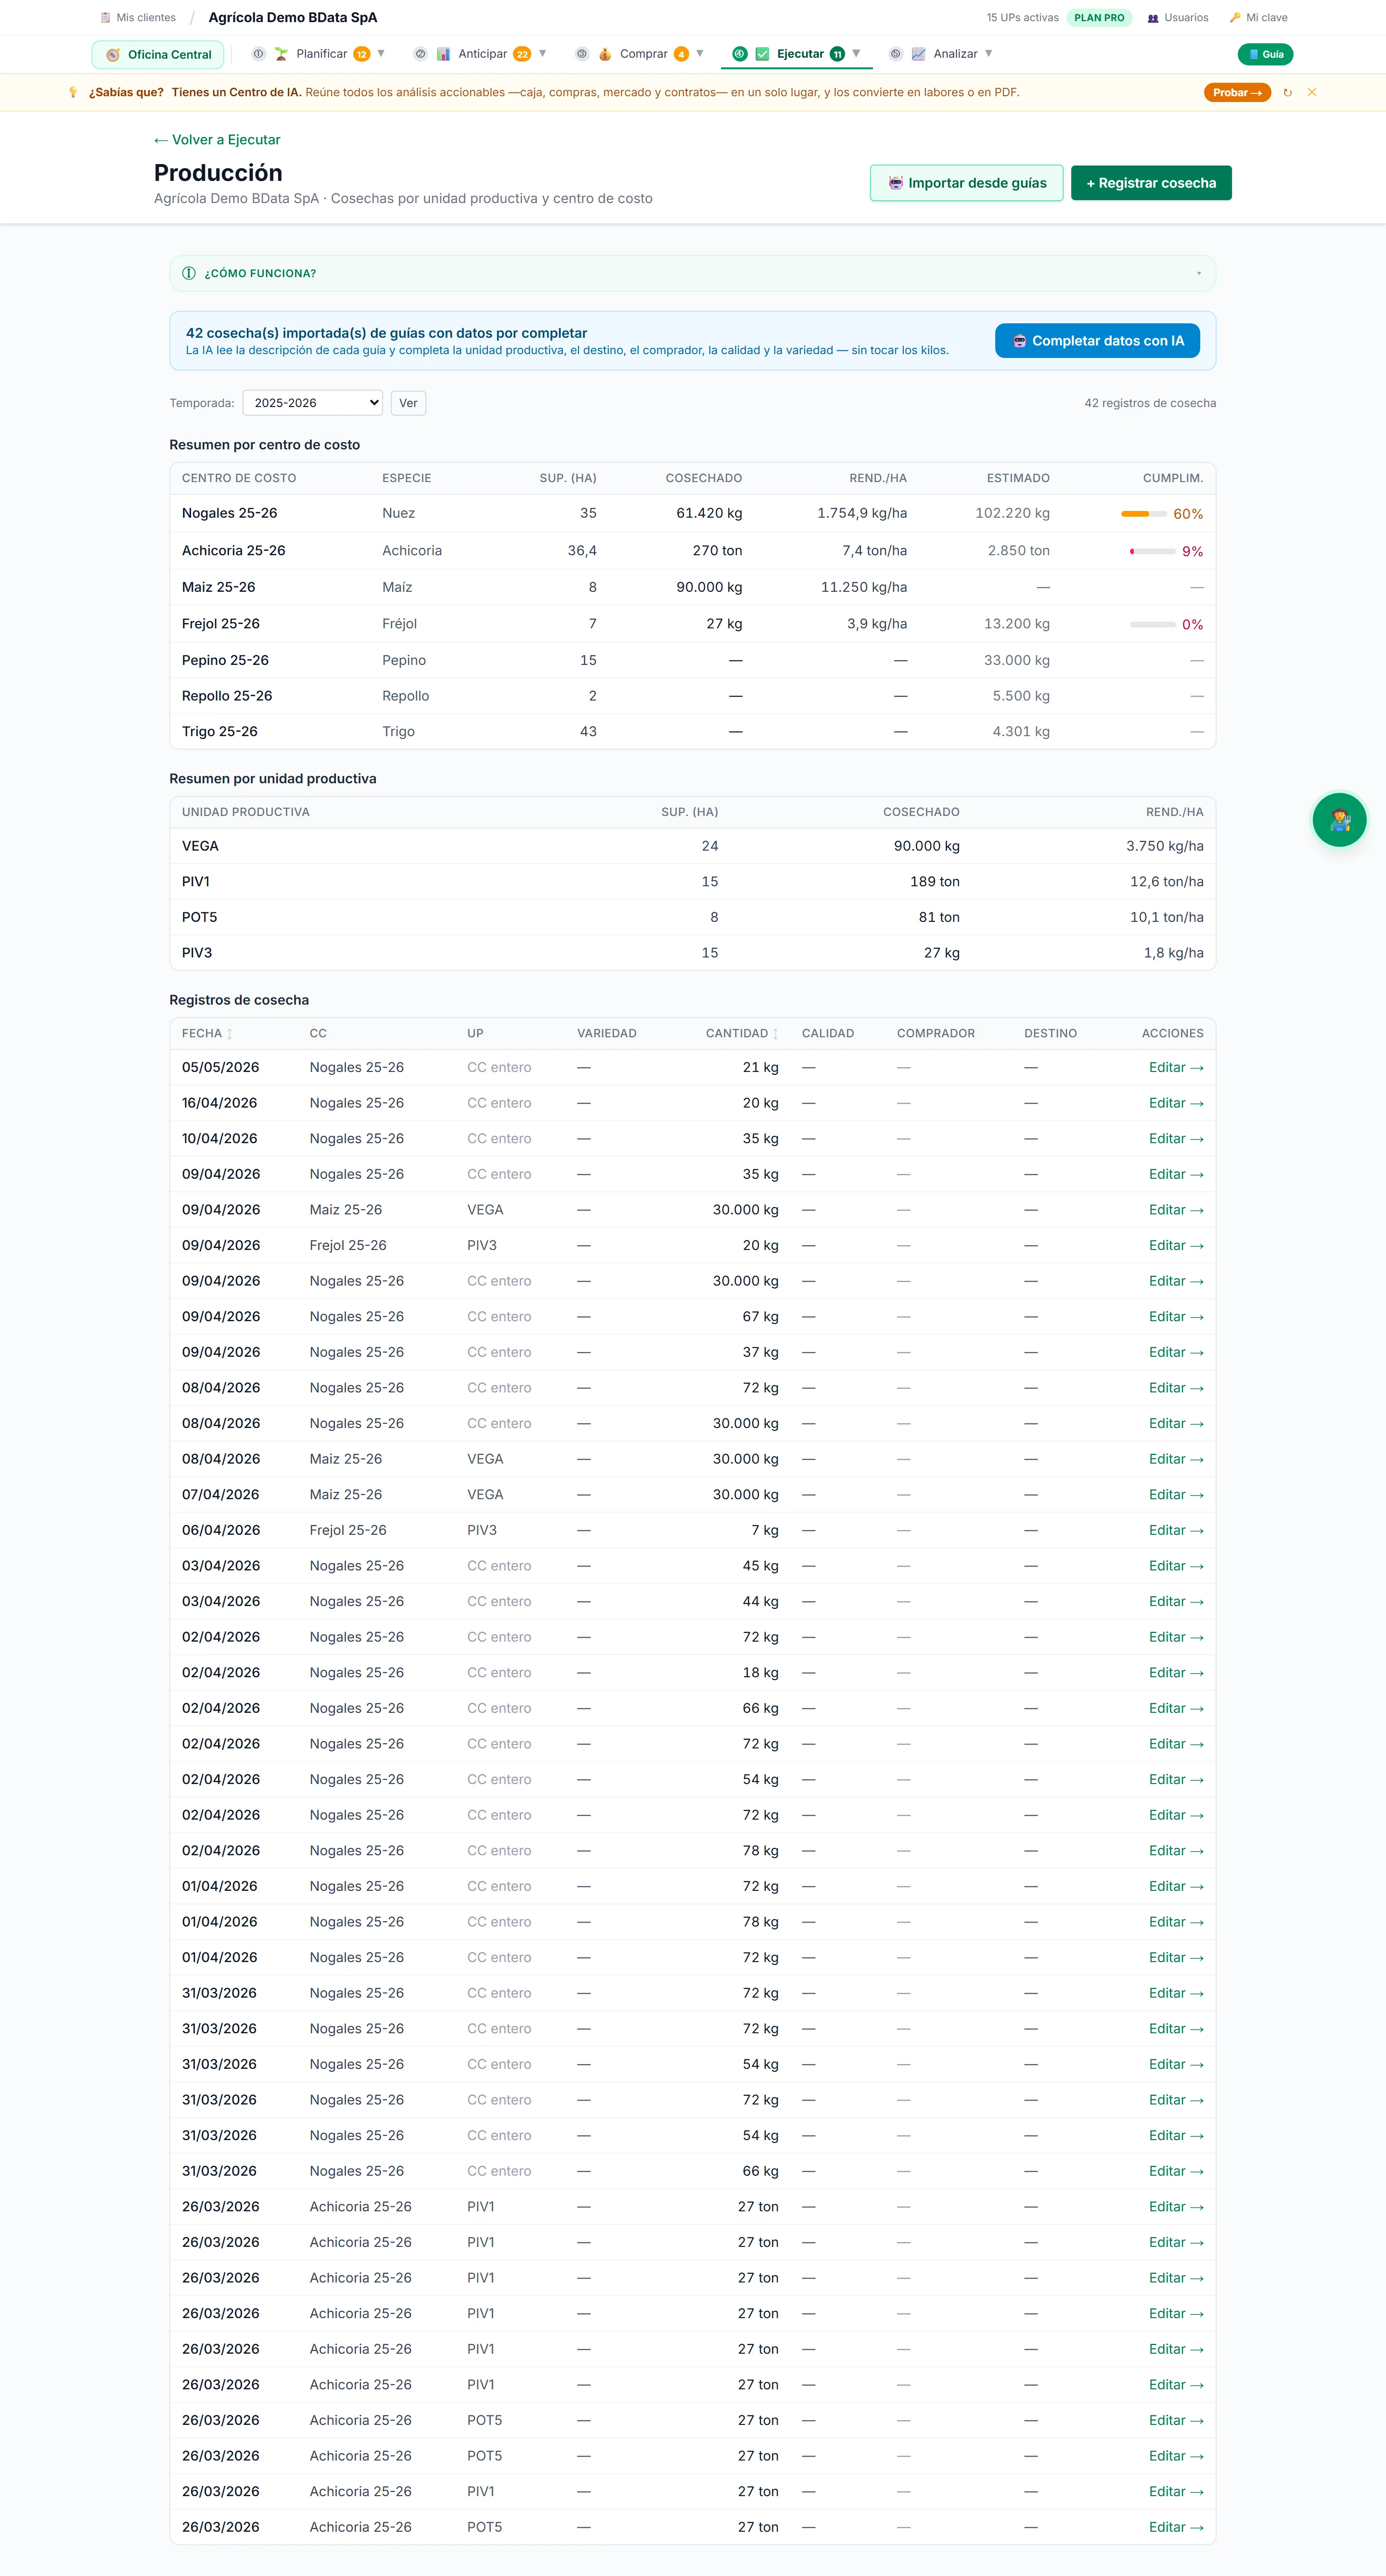
Task: Expand the Planificar dropdown arrow
Action: [x=381, y=54]
